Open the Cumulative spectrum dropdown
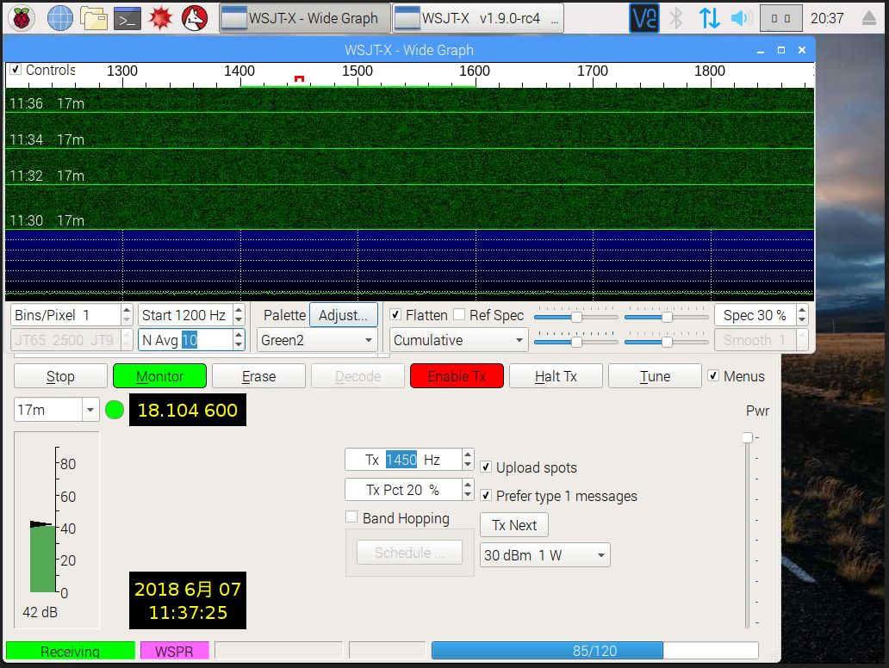 pyautogui.click(x=458, y=340)
